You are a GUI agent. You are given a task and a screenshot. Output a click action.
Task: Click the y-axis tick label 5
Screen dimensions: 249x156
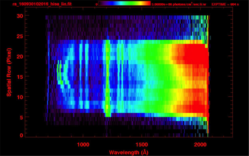pyautogui.click(x=22, y=117)
